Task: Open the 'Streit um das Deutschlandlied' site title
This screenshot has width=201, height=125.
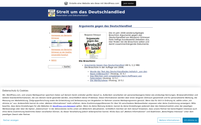Action: (x=90, y=12)
